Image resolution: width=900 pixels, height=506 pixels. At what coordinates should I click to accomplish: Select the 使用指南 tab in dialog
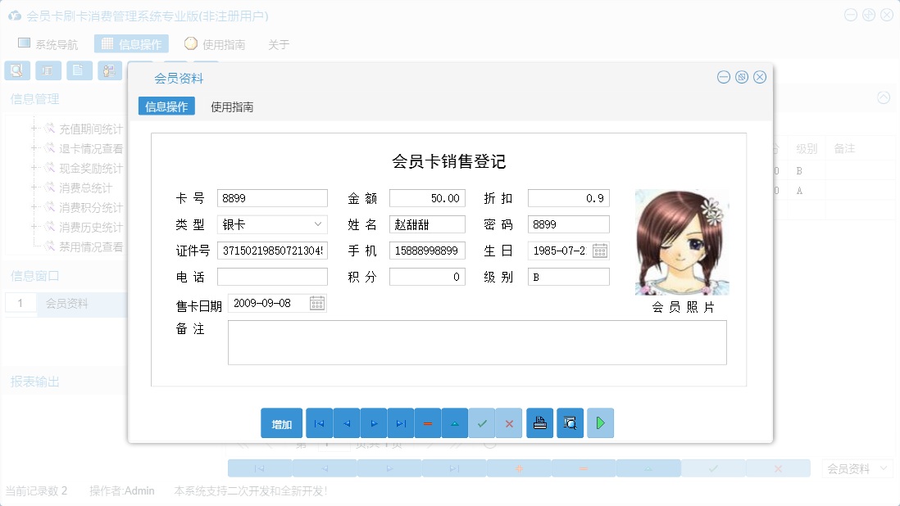coord(232,106)
